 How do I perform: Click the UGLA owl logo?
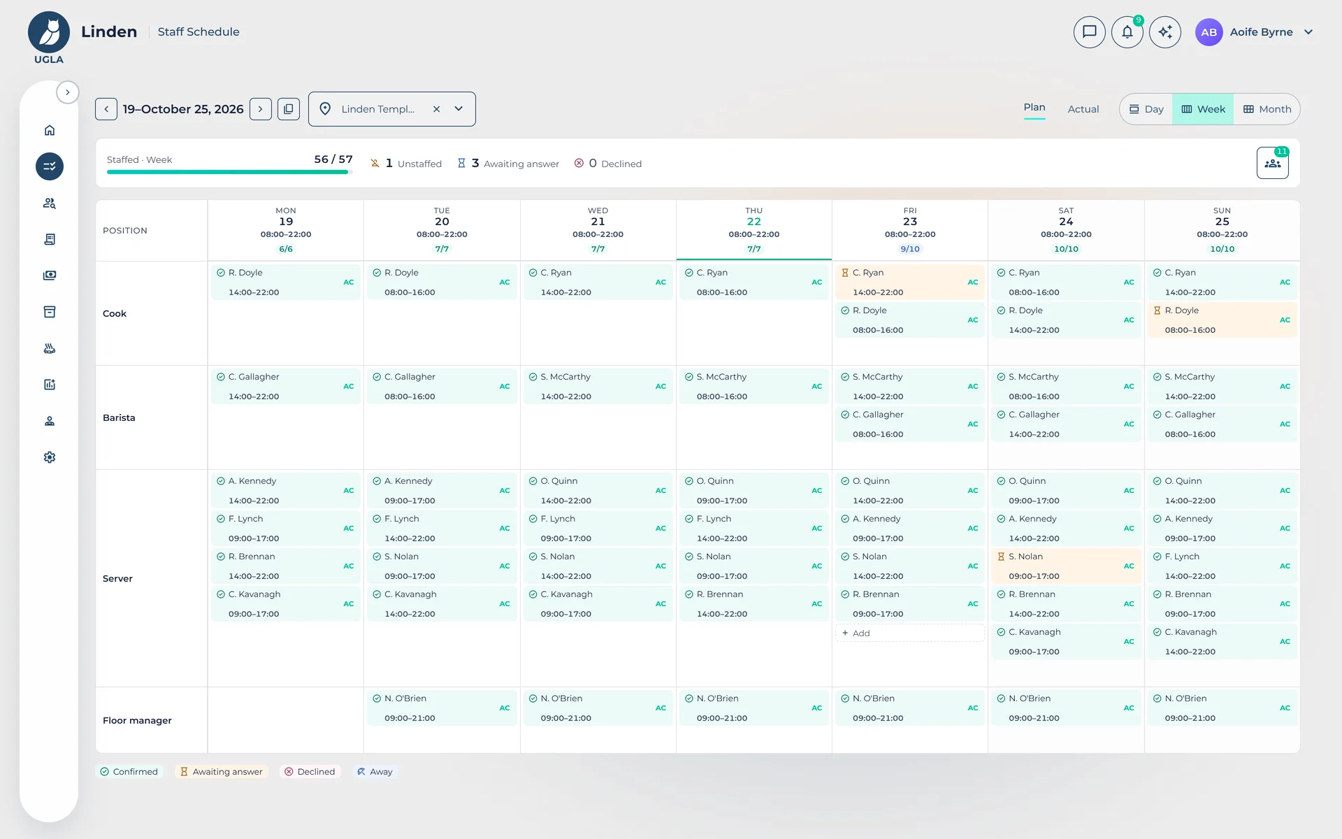49,33
